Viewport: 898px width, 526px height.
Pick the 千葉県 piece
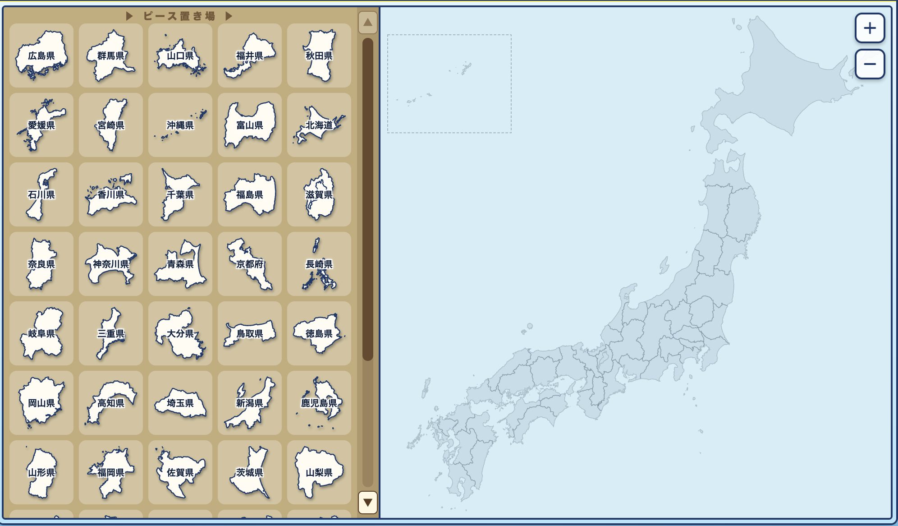[x=180, y=194]
